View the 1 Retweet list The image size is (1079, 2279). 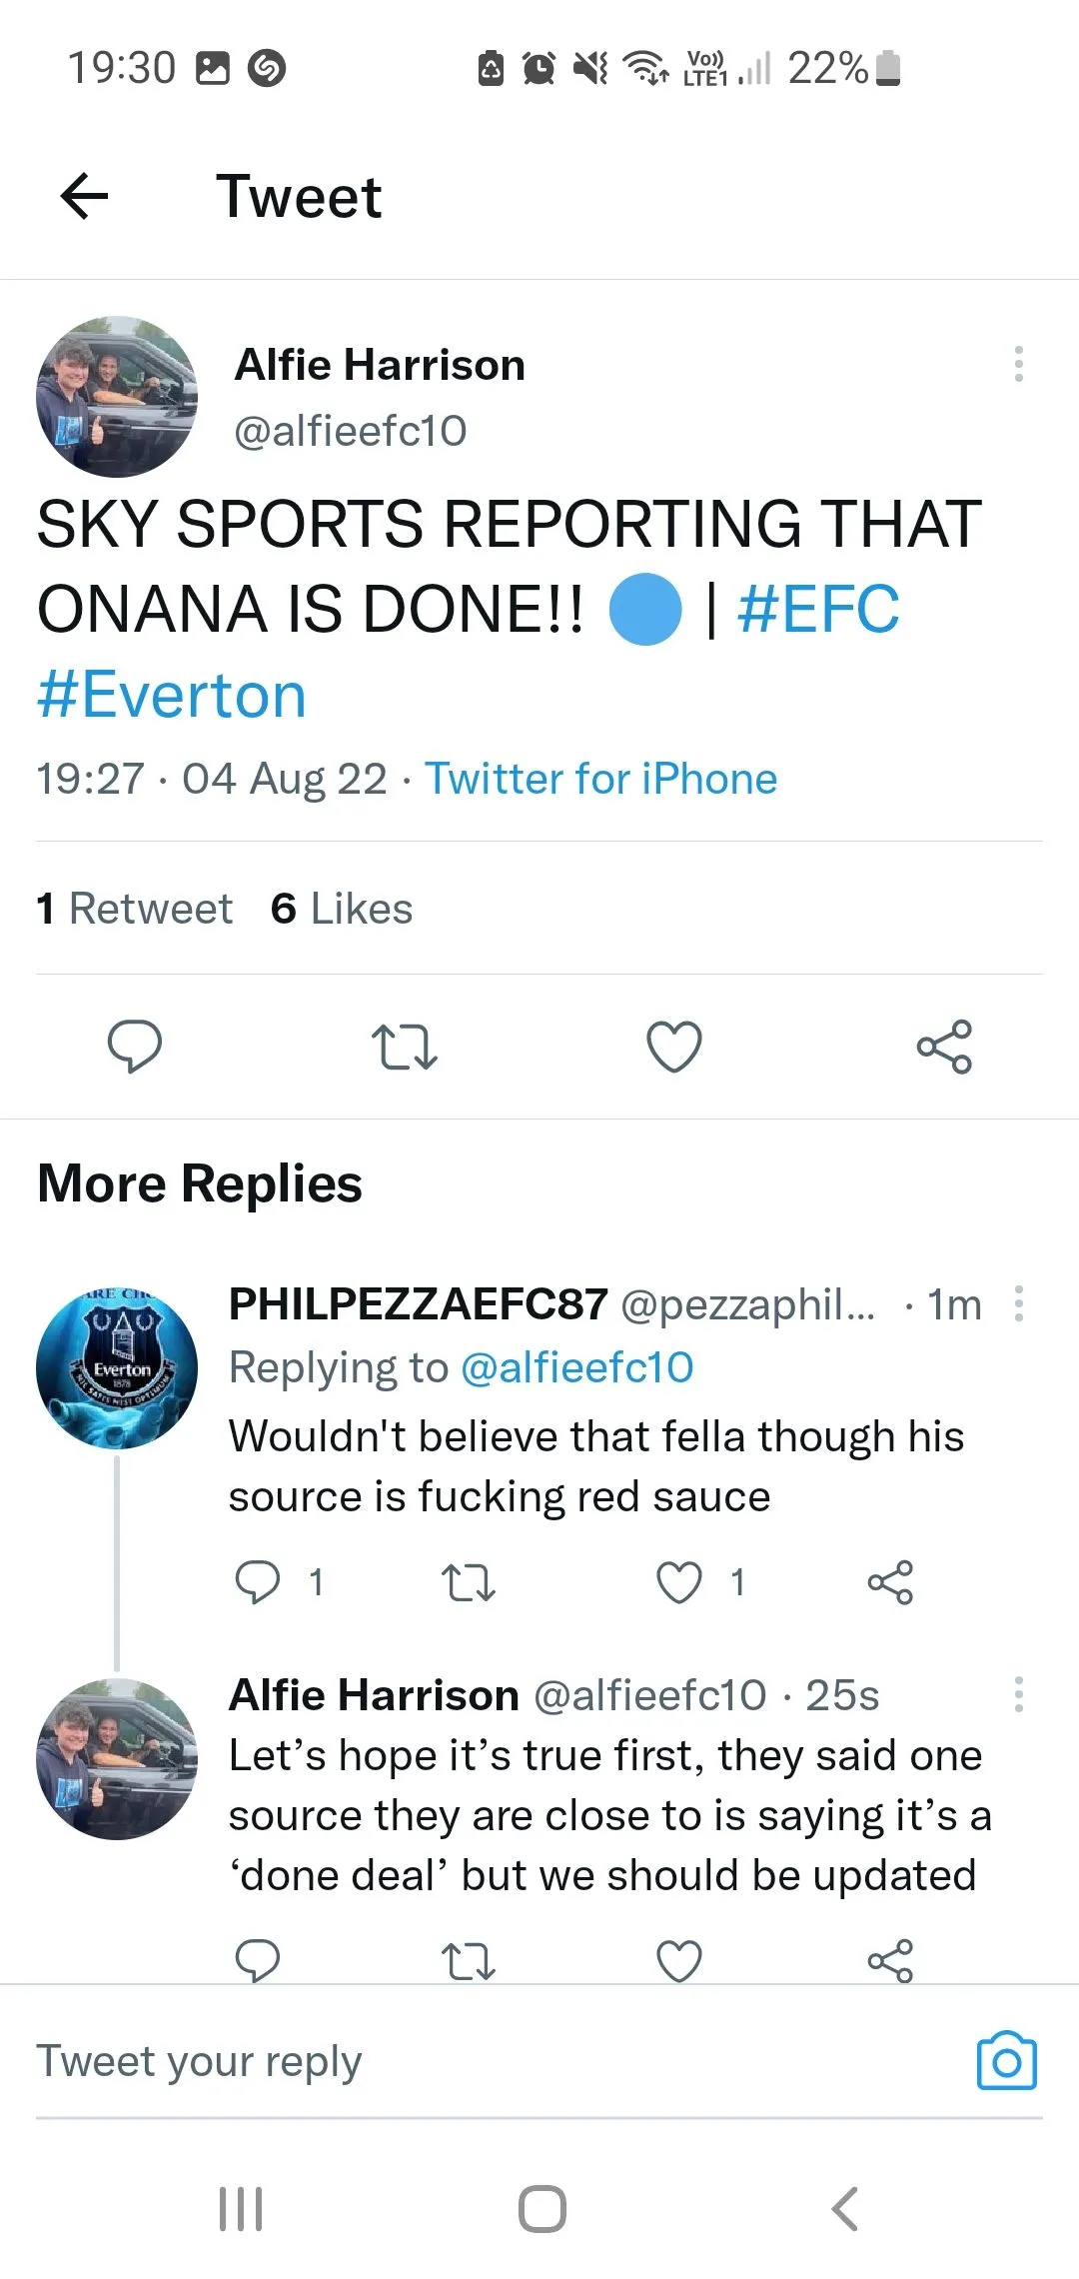(x=135, y=909)
